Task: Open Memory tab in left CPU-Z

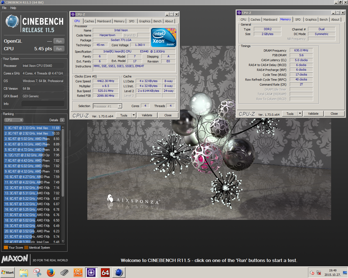Action: point(119,21)
